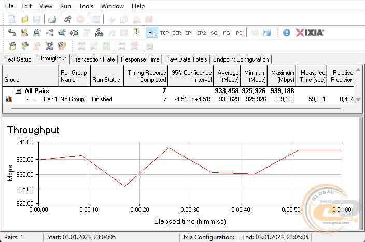365x242 pixels.
Task: Toggle the SCR filter button
Action: 177,33
